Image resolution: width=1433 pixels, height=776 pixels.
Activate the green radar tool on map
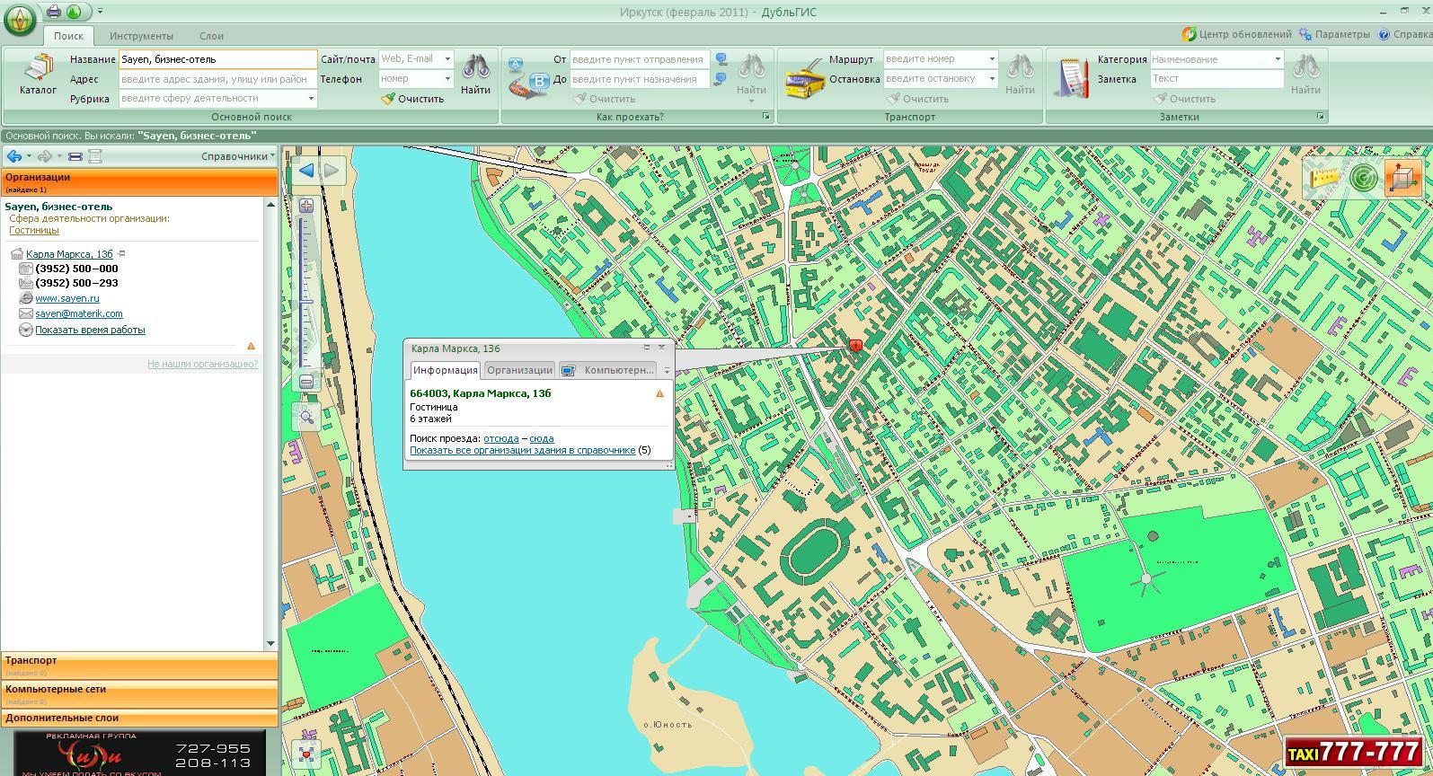coord(1363,177)
